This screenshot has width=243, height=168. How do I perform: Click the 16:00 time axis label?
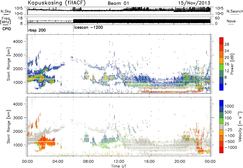(x=149, y=162)
